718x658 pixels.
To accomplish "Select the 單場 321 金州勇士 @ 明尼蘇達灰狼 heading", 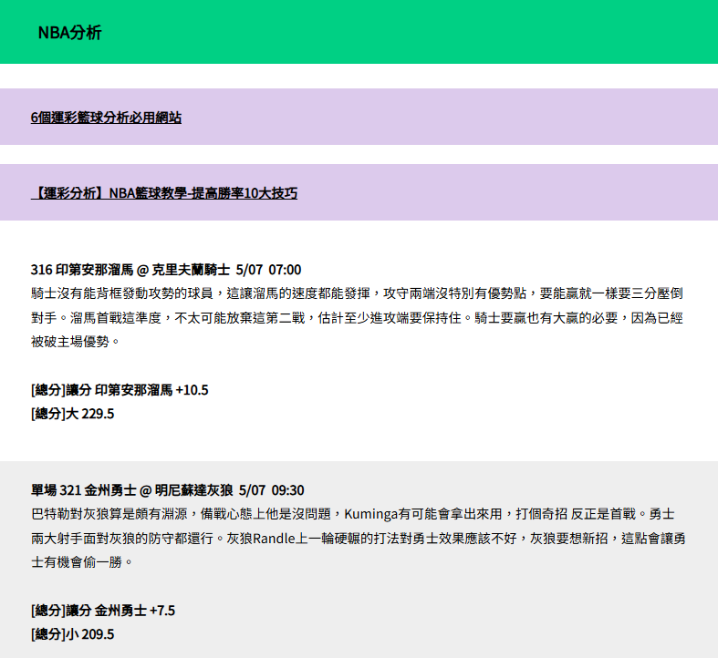I will (x=167, y=490).
